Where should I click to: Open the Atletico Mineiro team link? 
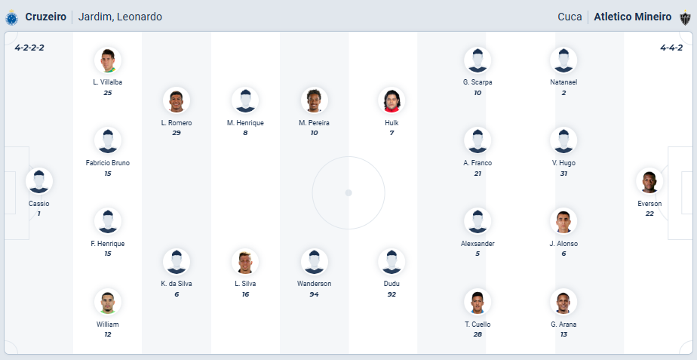click(x=632, y=17)
